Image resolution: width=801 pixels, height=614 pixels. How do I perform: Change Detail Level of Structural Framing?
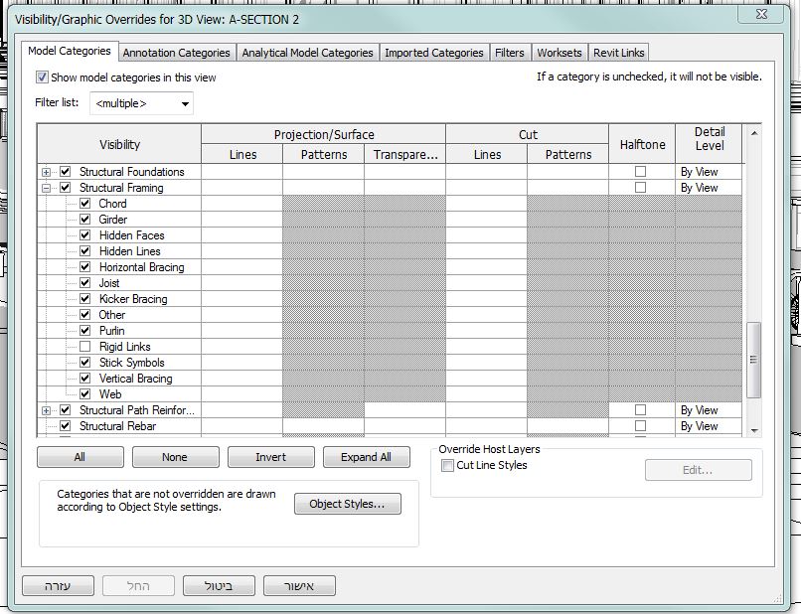[x=709, y=188]
